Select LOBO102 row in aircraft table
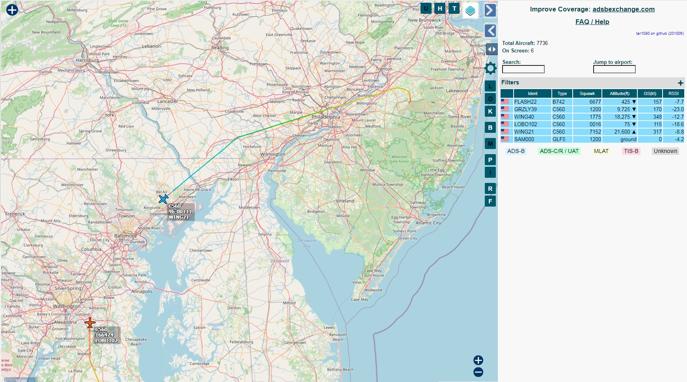 click(x=592, y=124)
